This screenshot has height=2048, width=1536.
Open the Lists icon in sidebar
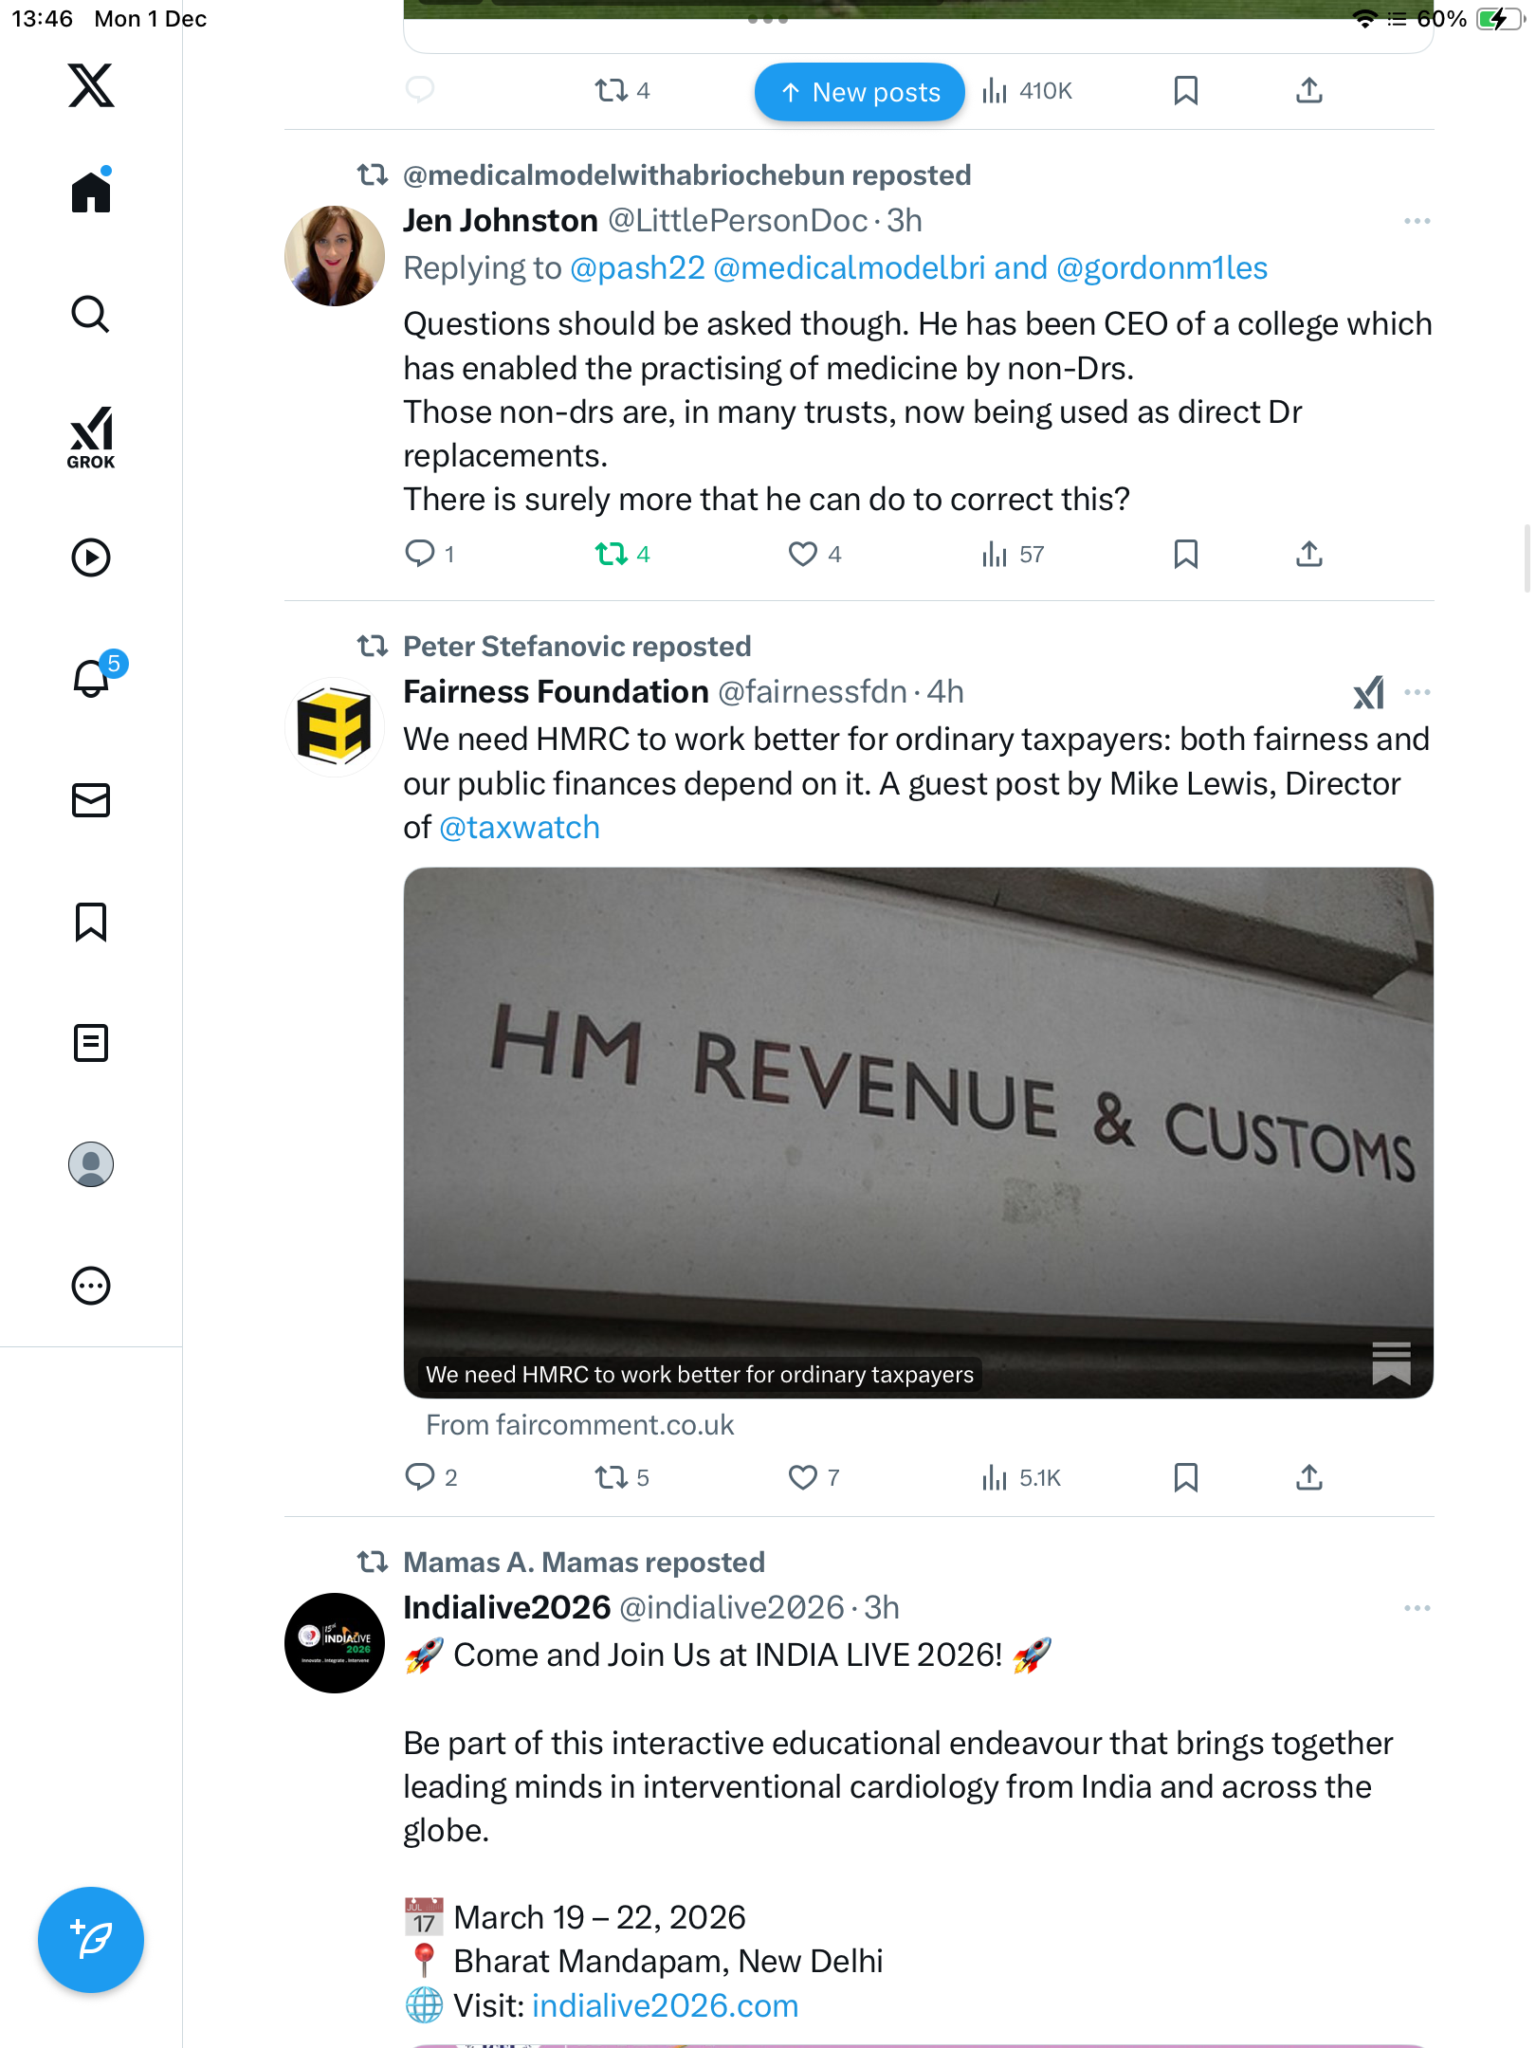[x=91, y=1043]
